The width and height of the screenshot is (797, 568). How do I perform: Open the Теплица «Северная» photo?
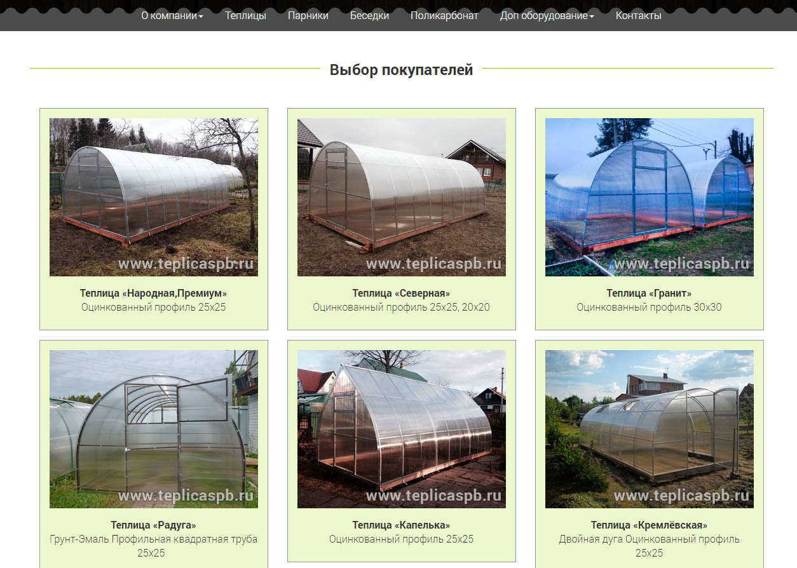click(402, 197)
